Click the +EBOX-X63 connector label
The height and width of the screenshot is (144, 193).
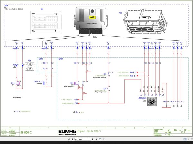point(142,98)
